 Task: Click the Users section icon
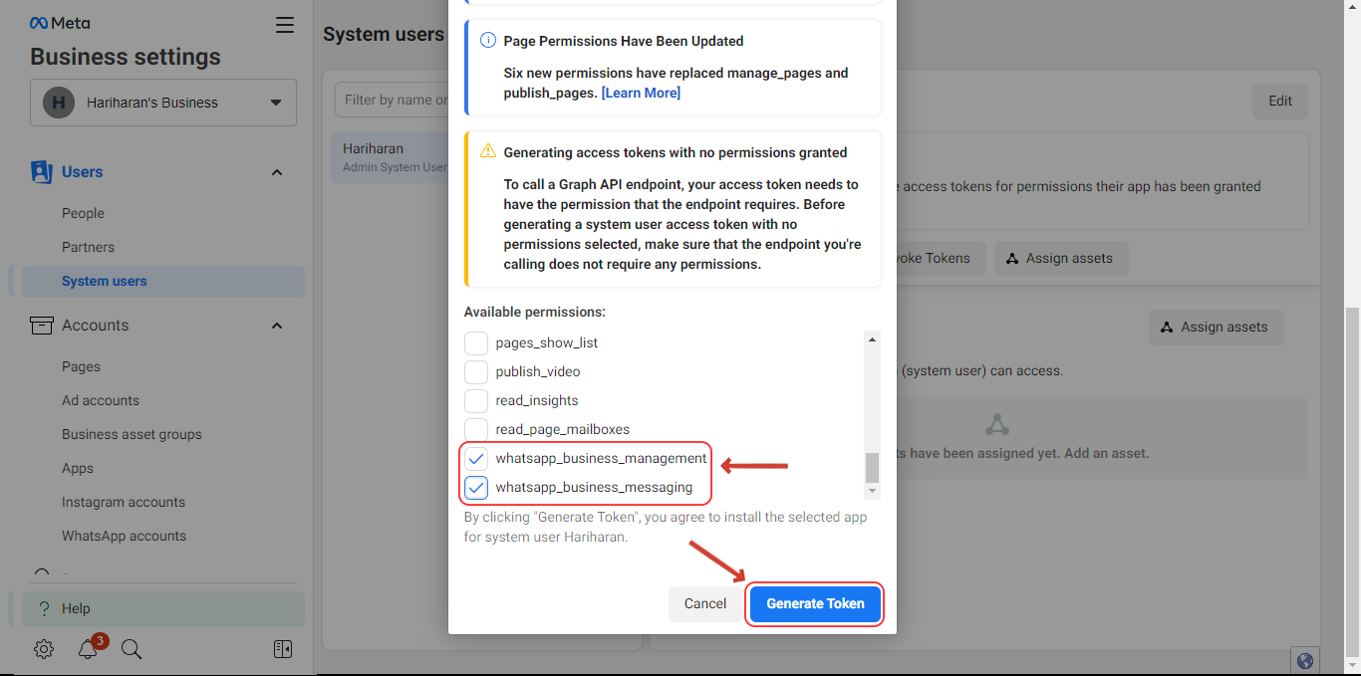[x=41, y=172]
